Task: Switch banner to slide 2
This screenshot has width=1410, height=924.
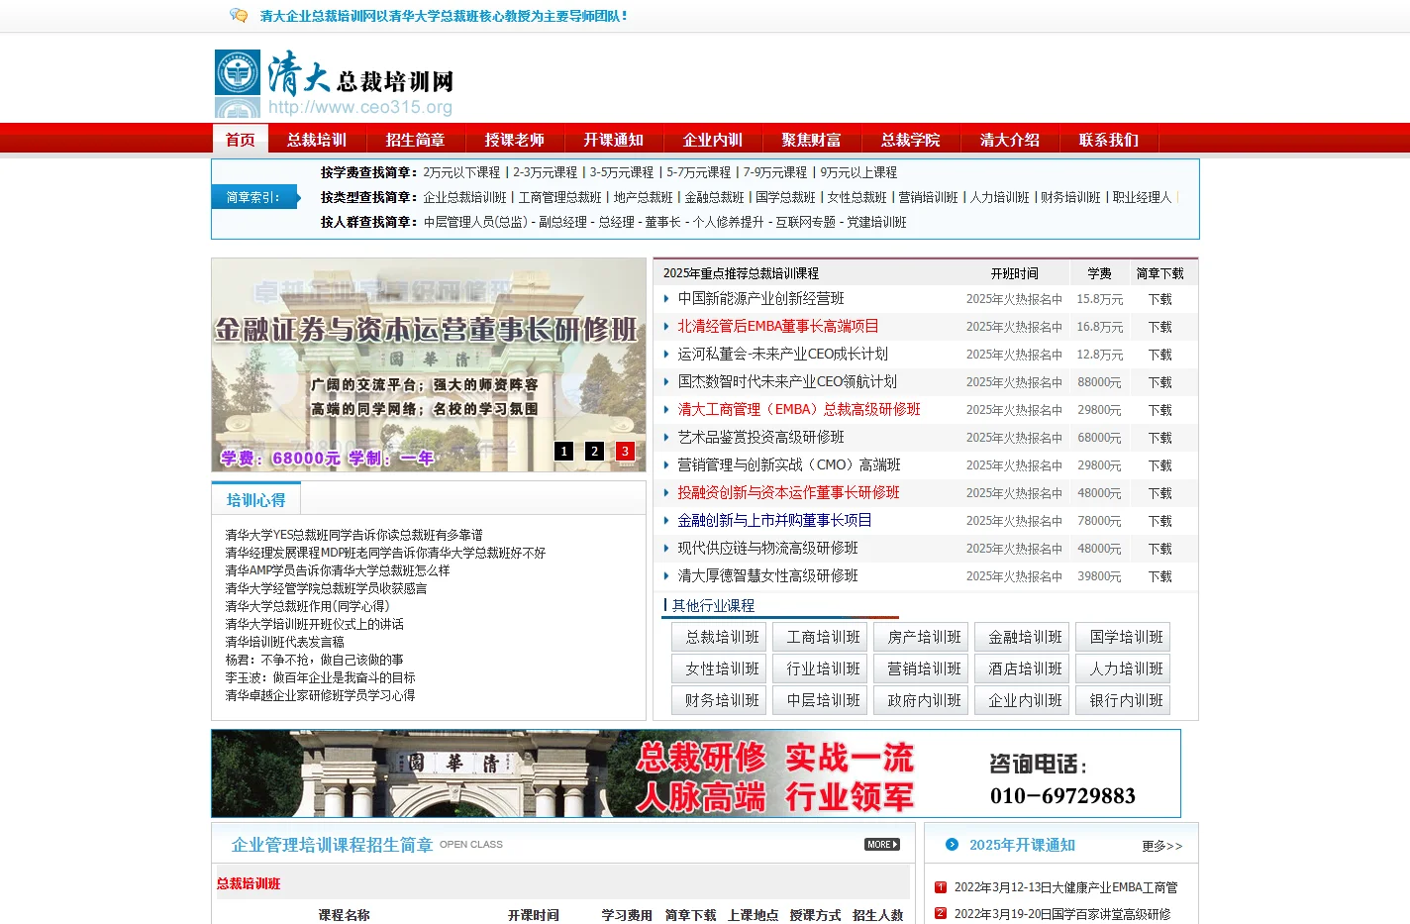Action: pyautogui.click(x=595, y=451)
